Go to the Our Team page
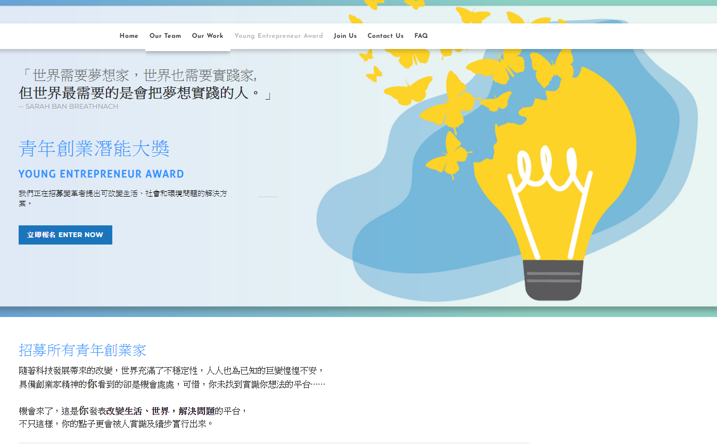This screenshot has width=717, height=447. coord(165,36)
